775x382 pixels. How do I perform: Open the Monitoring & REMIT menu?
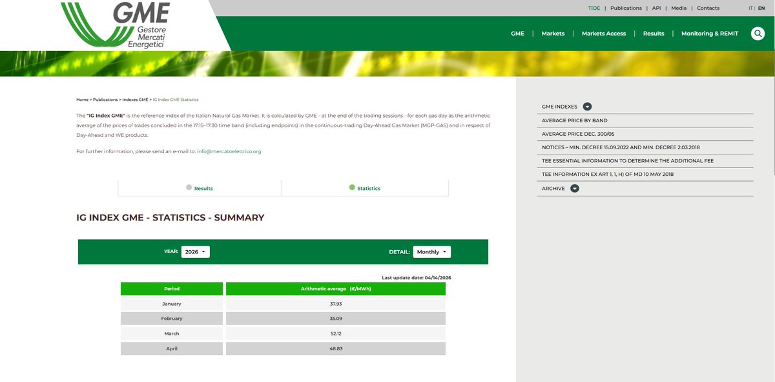coord(710,34)
